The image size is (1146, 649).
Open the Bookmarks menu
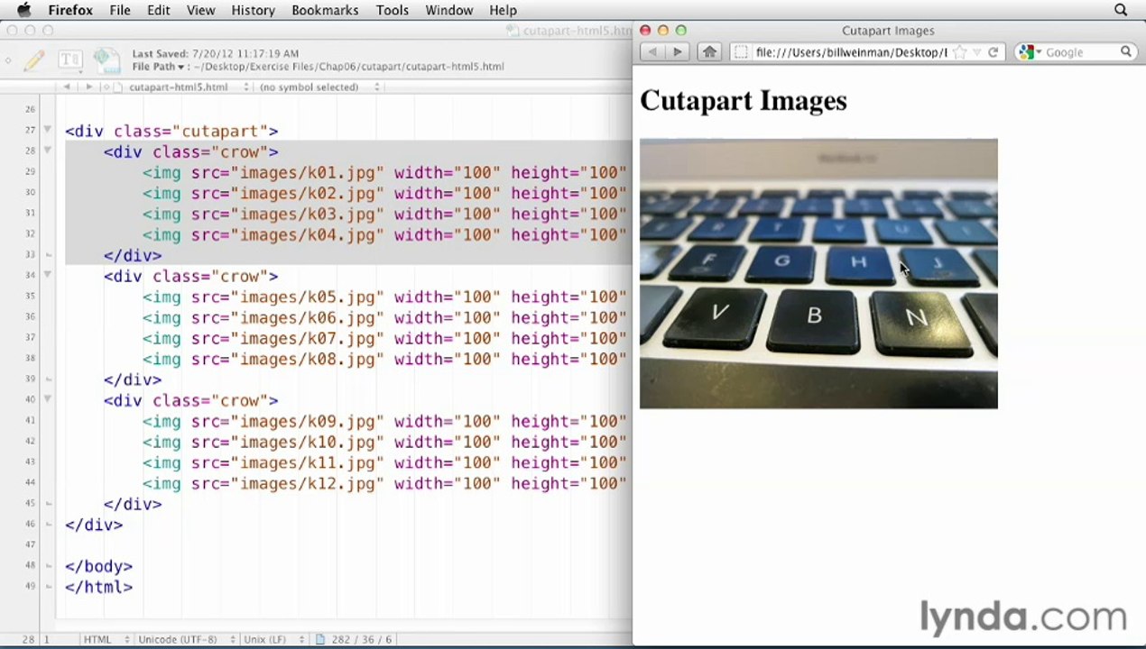tap(325, 10)
